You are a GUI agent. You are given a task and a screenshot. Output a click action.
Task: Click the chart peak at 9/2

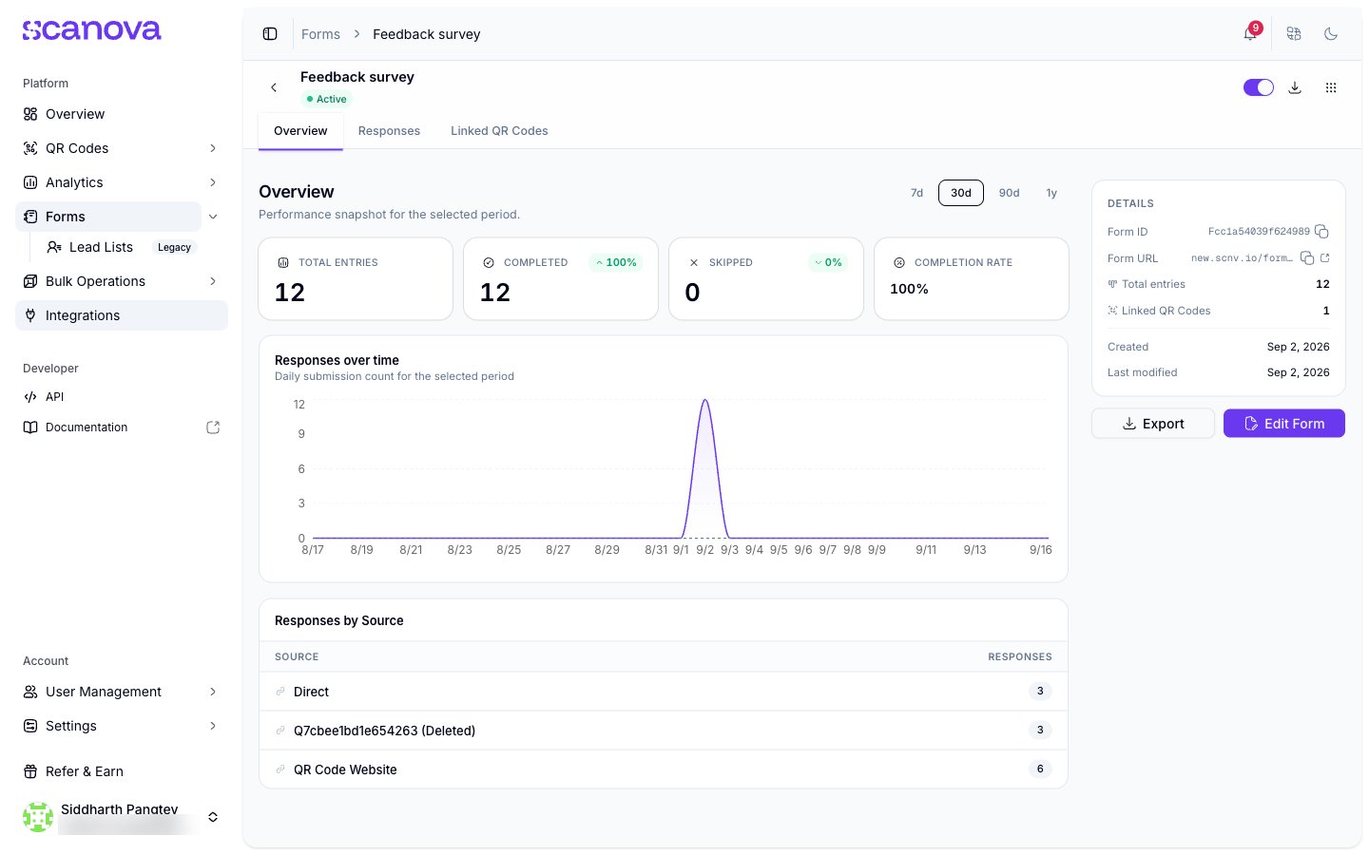[x=705, y=400]
